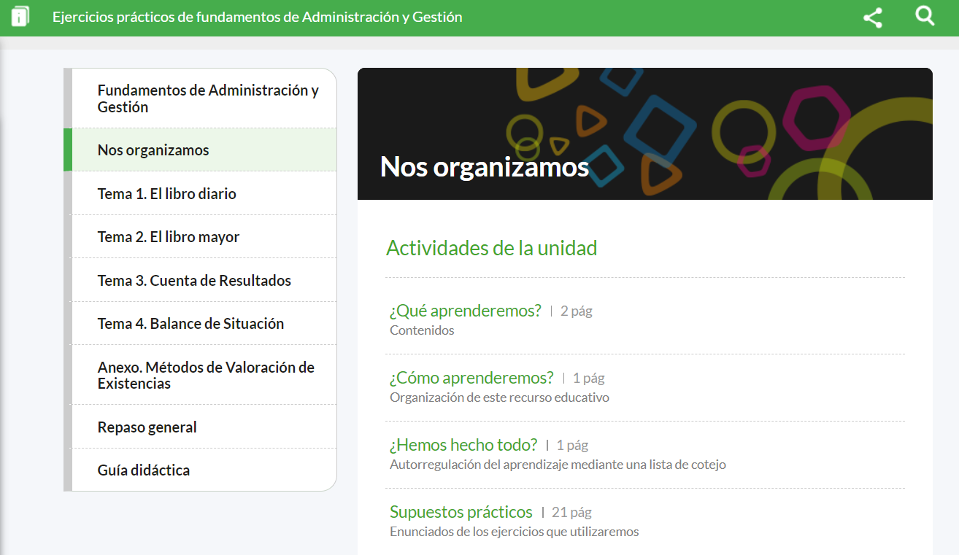959x555 pixels.
Task: Click the '2 pág' page count
Action: point(577,311)
